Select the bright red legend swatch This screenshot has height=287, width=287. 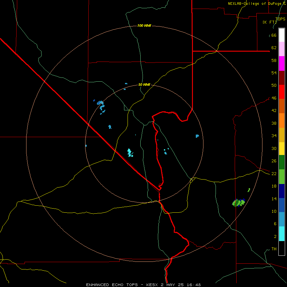point(282,92)
